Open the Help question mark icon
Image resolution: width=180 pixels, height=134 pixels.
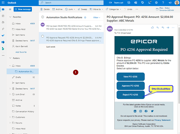click(163, 3)
